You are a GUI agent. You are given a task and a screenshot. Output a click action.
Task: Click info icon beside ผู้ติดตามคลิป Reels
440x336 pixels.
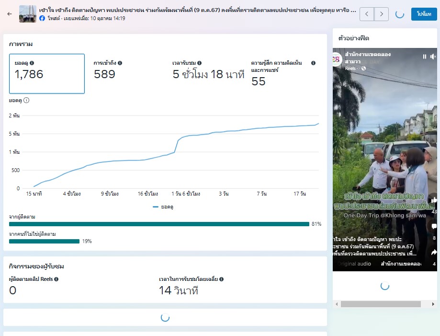56,279
